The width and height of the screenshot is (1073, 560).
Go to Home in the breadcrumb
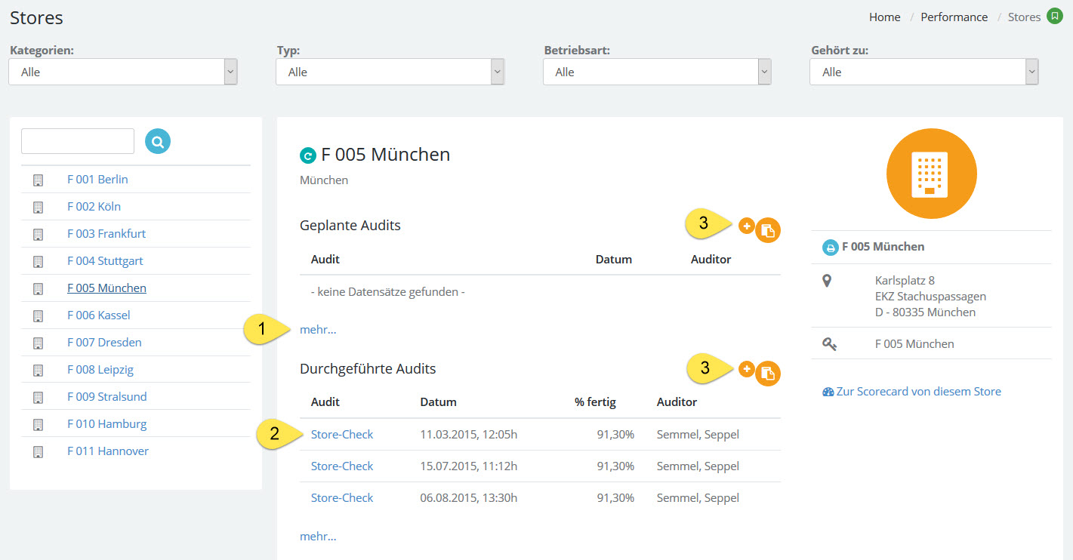884,17
